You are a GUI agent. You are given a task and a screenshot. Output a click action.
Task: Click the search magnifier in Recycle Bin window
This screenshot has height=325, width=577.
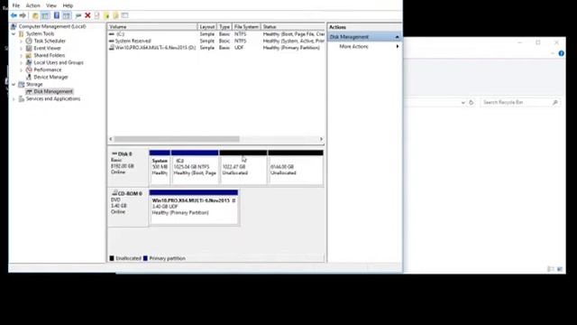pyautogui.click(x=555, y=102)
